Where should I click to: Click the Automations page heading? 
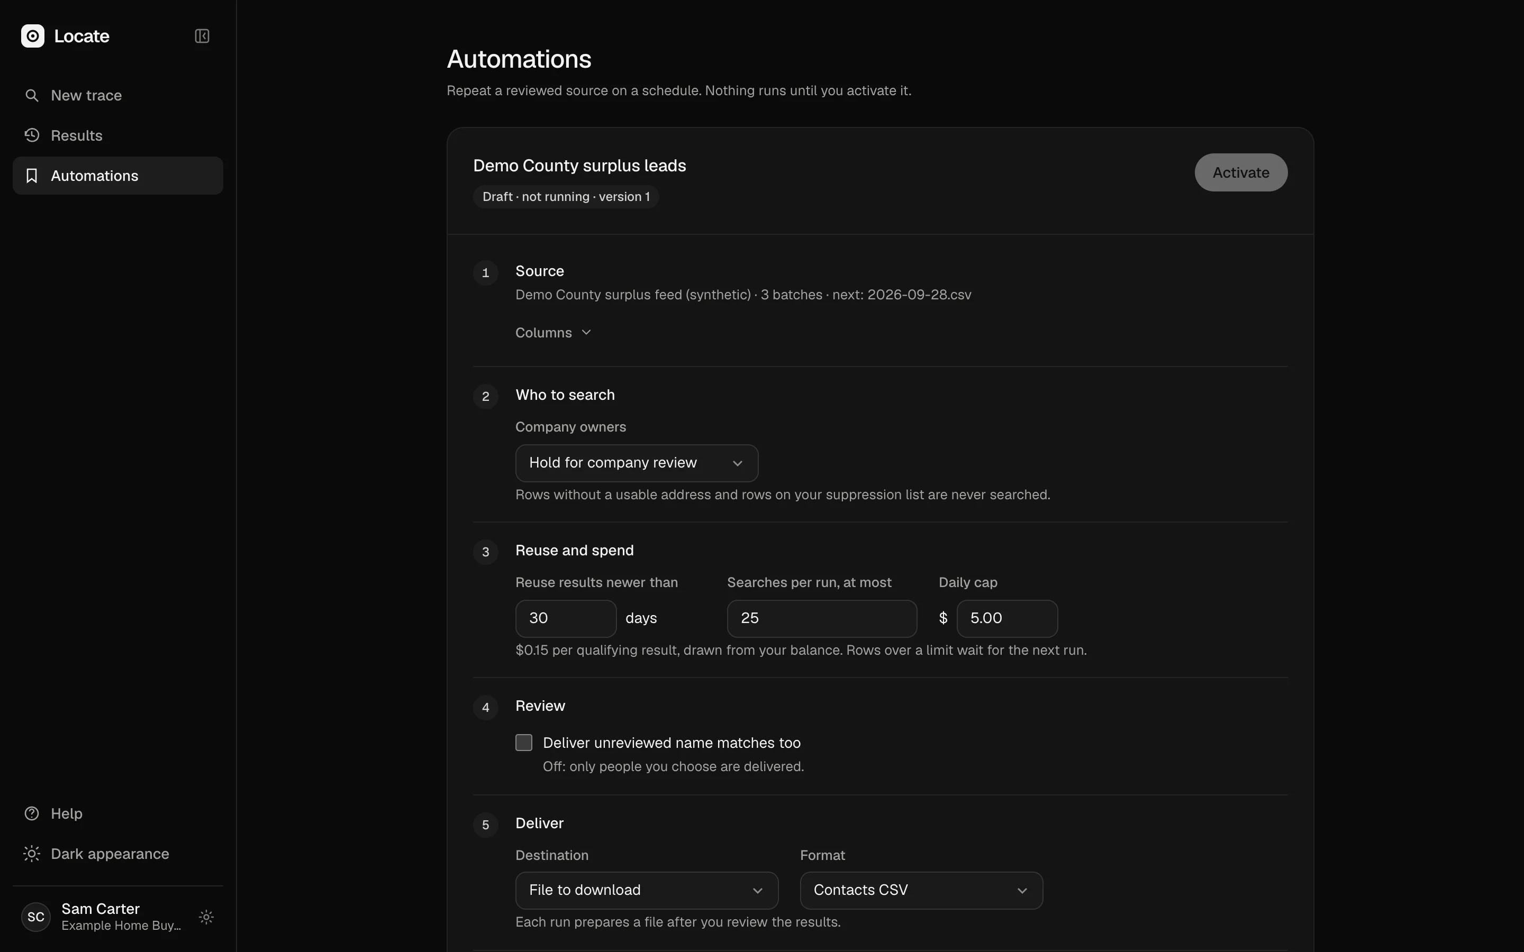click(x=519, y=59)
